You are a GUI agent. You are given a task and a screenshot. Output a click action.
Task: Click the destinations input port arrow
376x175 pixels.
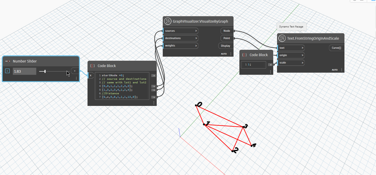[196, 38]
